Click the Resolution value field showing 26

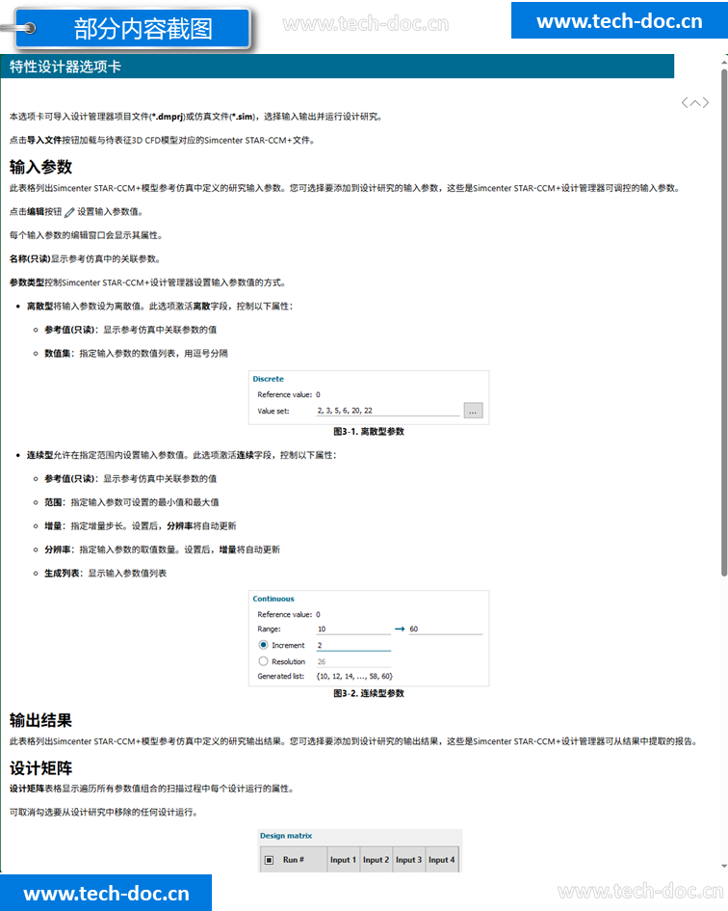click(353, 661)
